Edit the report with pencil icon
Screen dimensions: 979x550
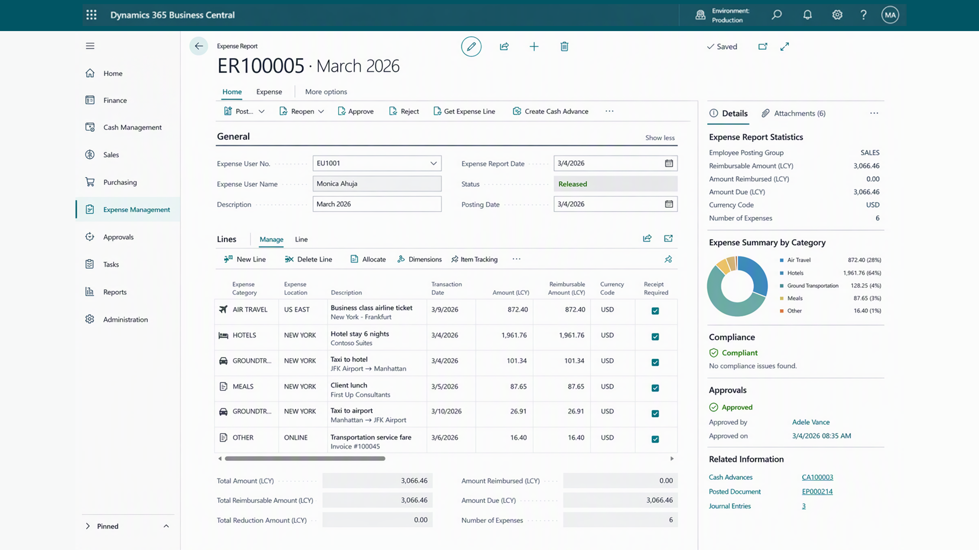tap(471, 46)
